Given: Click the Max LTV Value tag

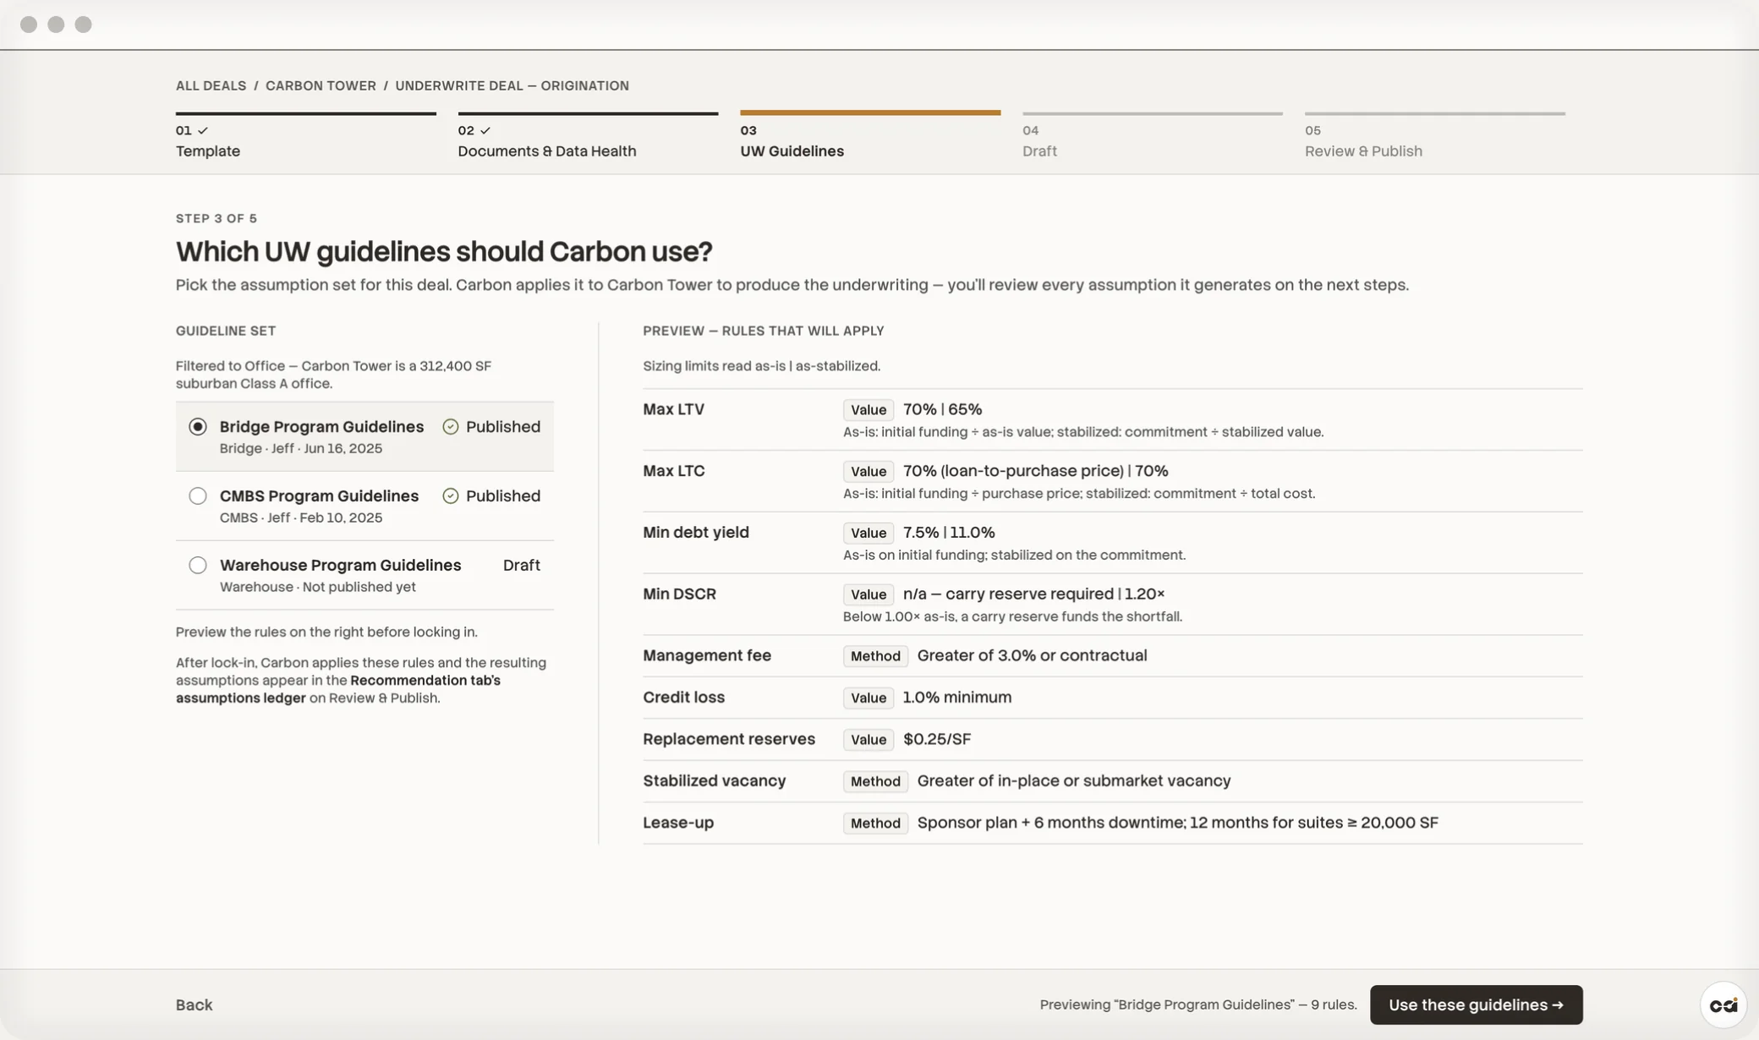Looking at the screenshot, I should pyautogui.click(x=869, y=410).
